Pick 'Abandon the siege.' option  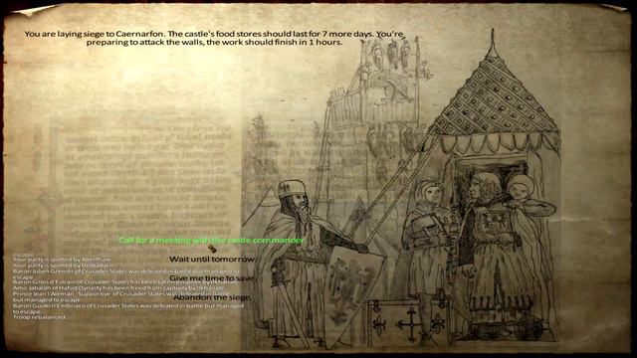212,297
